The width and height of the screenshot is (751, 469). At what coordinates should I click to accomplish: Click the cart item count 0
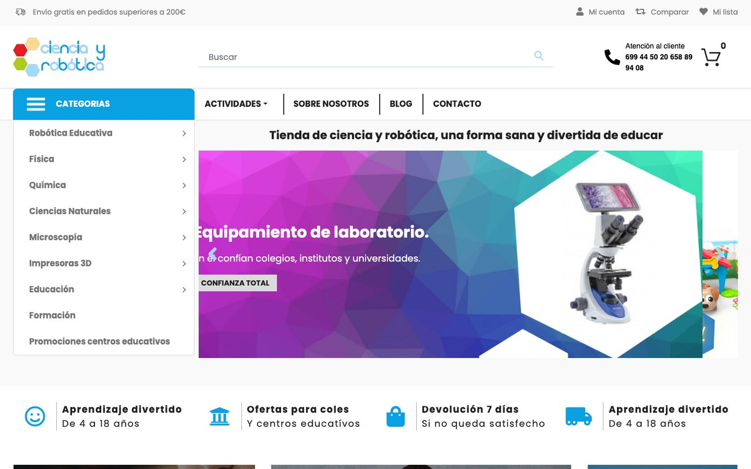[723, 46]
